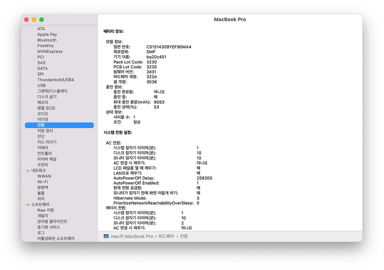
Task: Click the max capacity value 9063
Action: (x=159, y=102)
